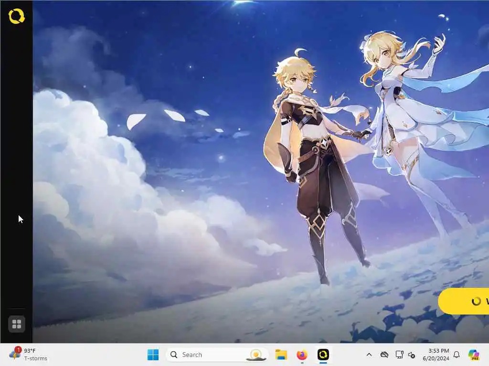The width and height of the screenshot is (489, 366).
Task: Open the clock showing 3:53 PM
Action: coord(436,355)
